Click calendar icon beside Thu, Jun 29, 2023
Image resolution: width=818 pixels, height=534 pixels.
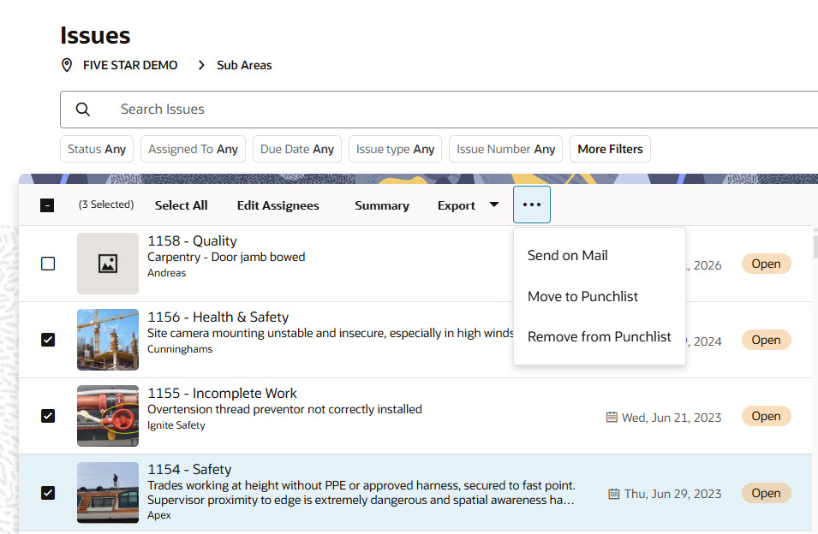click(613, 494)
